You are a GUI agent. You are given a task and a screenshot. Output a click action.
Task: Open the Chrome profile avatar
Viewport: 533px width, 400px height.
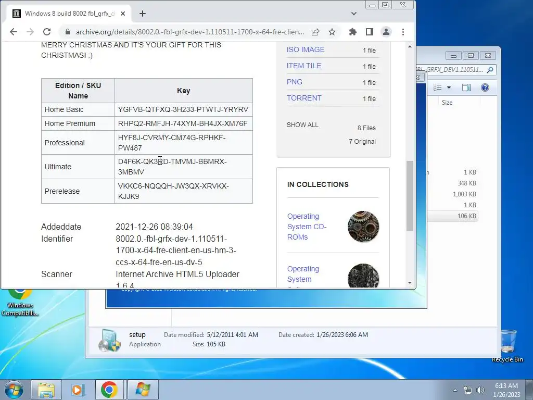click(x=386, y=32)
